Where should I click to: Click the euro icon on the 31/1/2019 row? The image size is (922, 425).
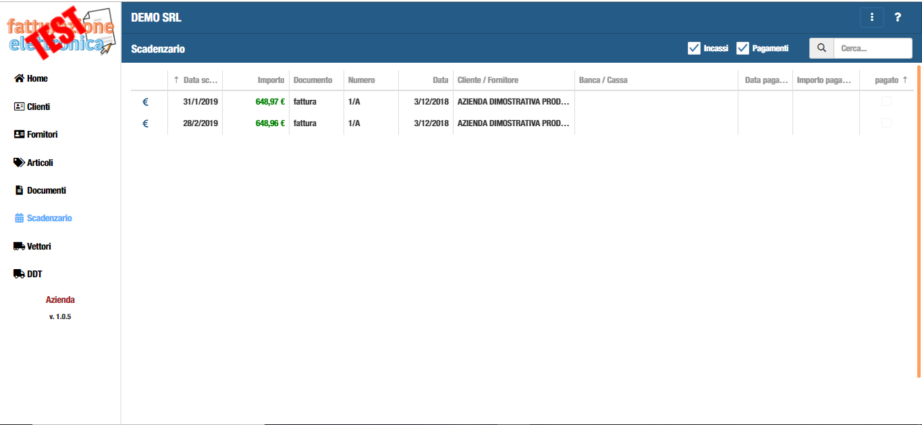[145, 102]
